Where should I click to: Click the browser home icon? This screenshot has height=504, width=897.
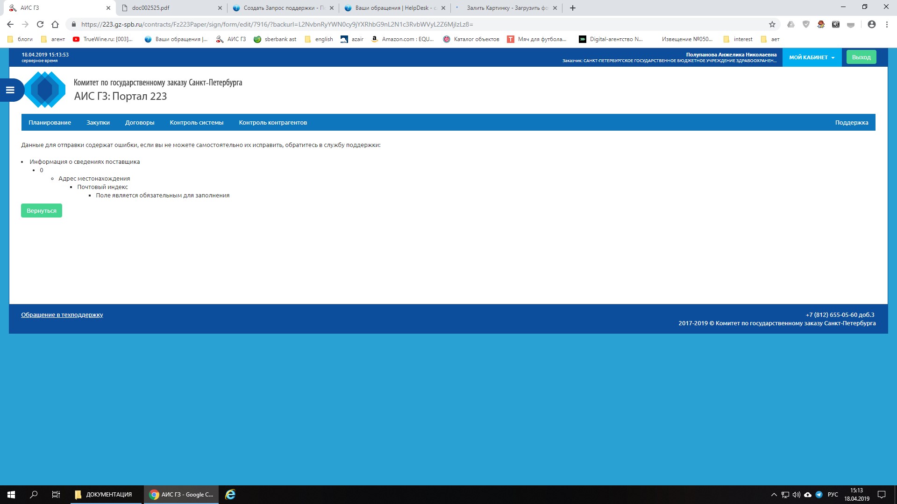pos(55,24)
